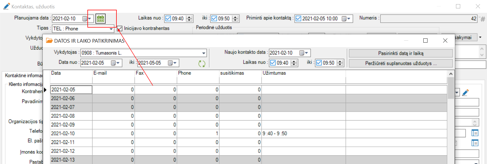Click the hash icon next to Numeris

click(x=483, y=19)
